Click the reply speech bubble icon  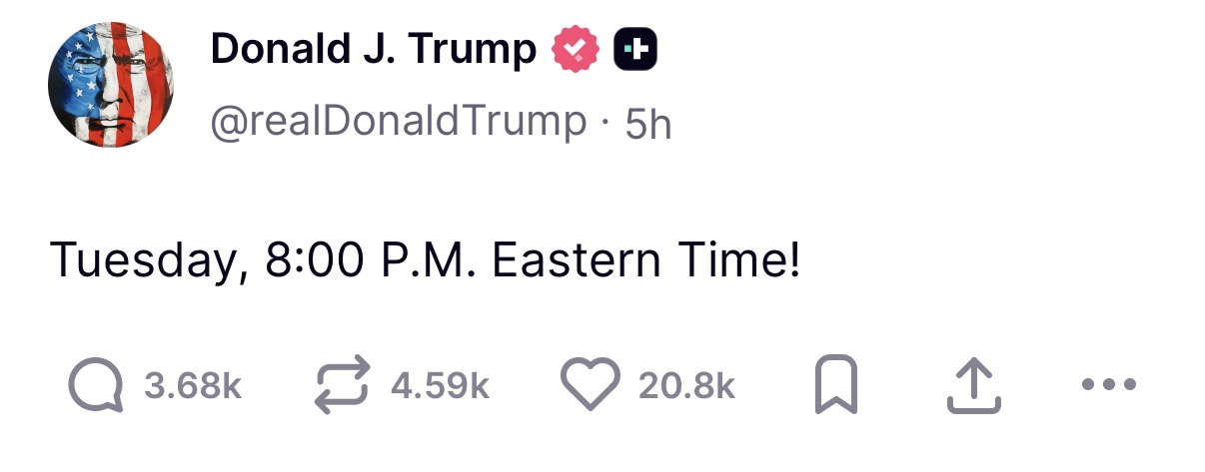pyautogui.click(x=96, y=385)
